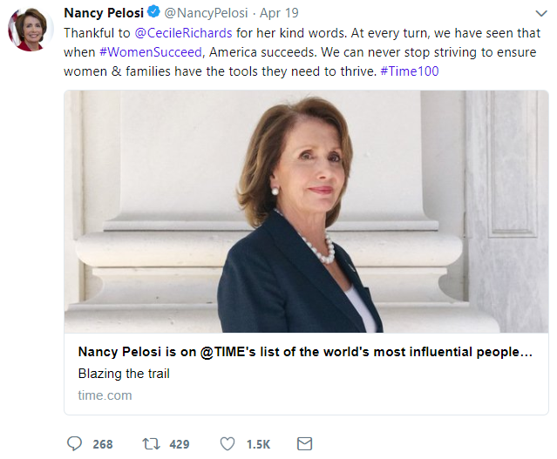557x459 pixels.
Task: Open the article preview photo
Action: (x=306, y=211)
